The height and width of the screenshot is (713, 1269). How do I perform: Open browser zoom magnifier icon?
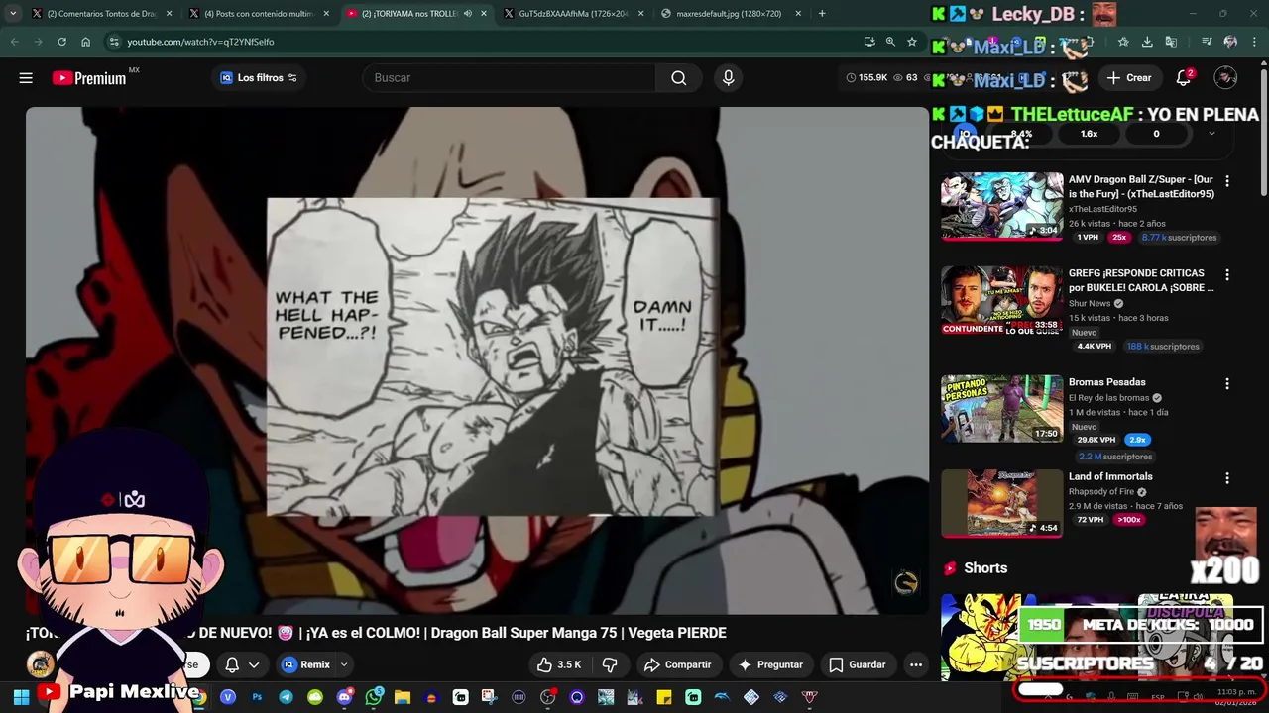890,42
